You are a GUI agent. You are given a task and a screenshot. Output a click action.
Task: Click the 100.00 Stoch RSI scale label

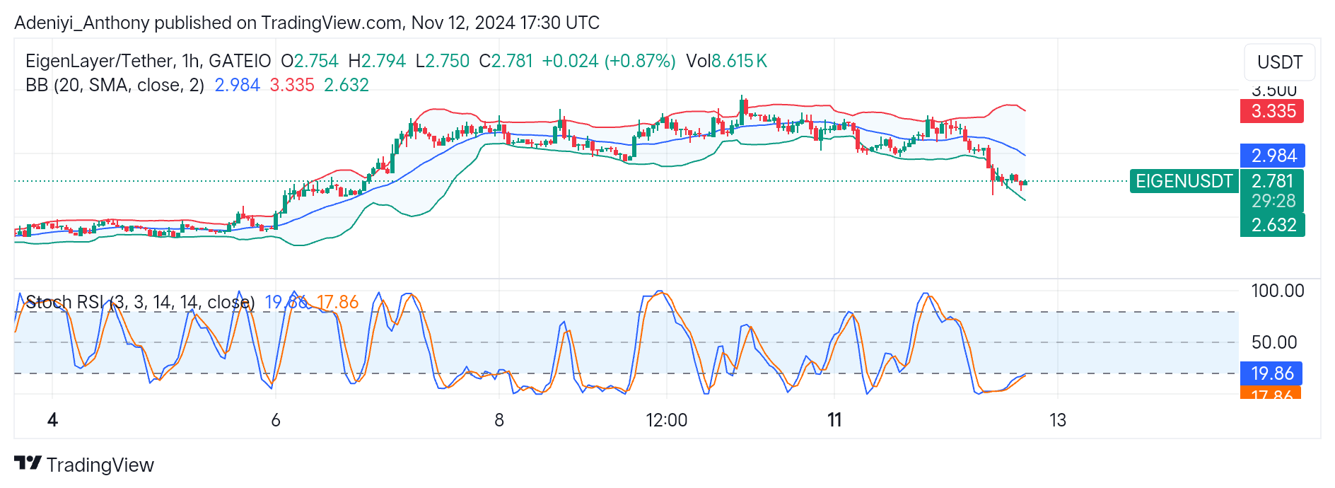click(1277, 291)
